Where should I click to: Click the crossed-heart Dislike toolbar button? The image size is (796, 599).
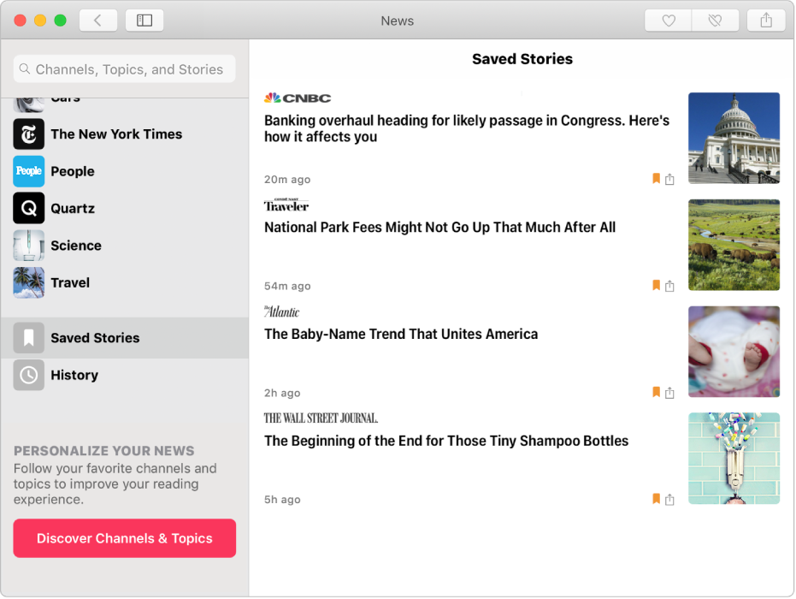(x=716, y=21)
